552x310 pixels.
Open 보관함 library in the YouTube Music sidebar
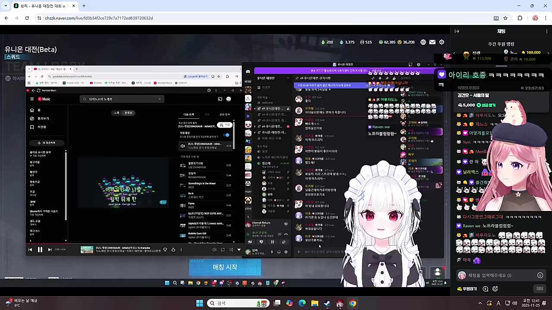coord(38,127)
